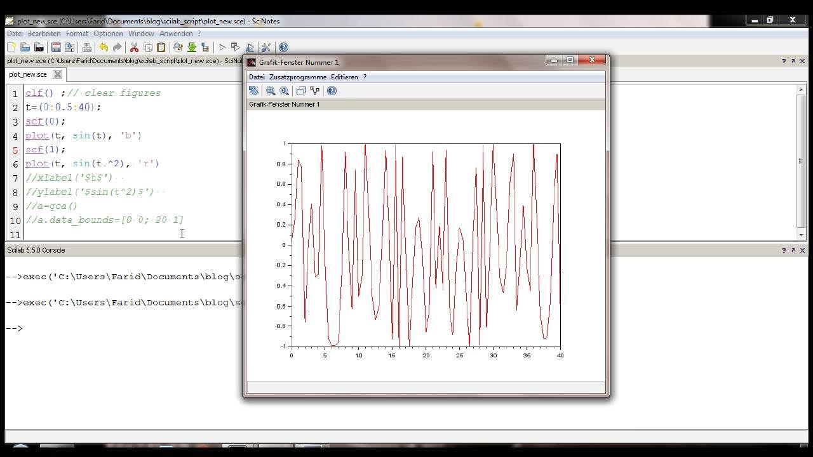Click code line "plot(t, sin(t), 'b')"
Viewport: 813px width, 457px height.
(x=83, y=135)
